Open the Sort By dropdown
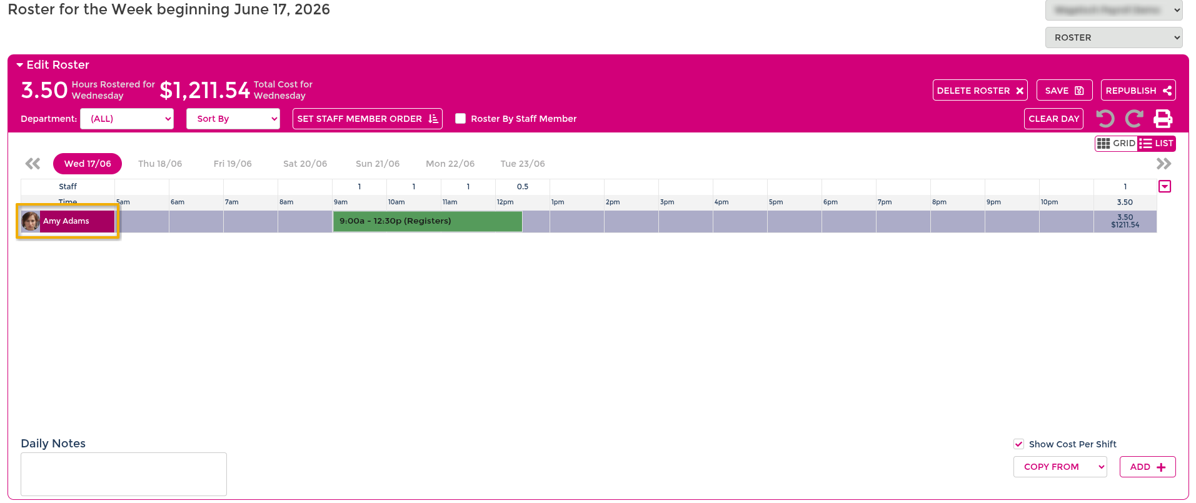Viewport: 1196px width, 503px height. 233,119
